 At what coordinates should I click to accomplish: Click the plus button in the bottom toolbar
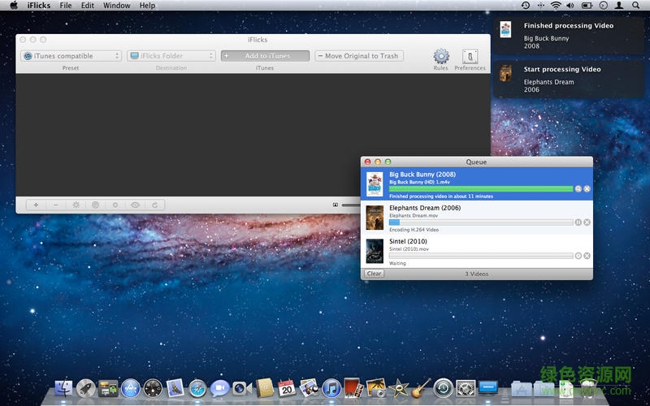tap(36, 205)
